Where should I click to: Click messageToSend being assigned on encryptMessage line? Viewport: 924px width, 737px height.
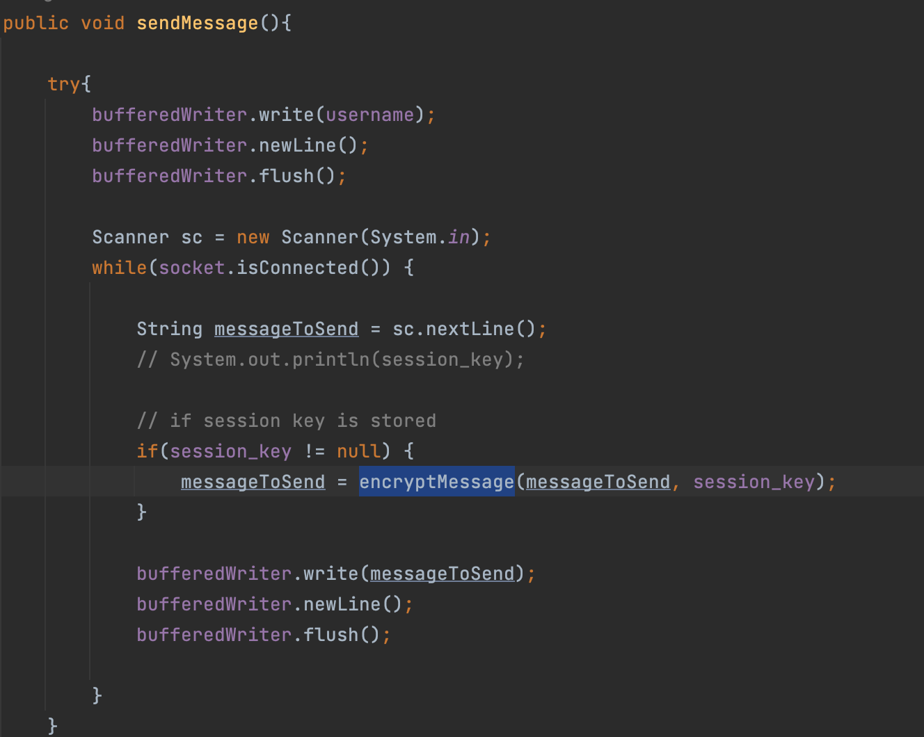[253, 482]
